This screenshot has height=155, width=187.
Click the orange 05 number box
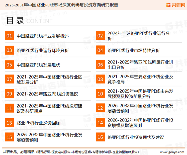tap(9, 65)
